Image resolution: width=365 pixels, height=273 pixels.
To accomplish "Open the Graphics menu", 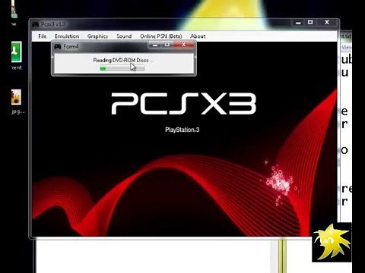I will [97, 36].
